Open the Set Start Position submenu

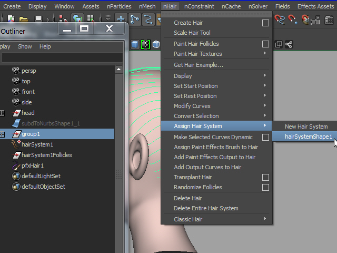[216, 86]
